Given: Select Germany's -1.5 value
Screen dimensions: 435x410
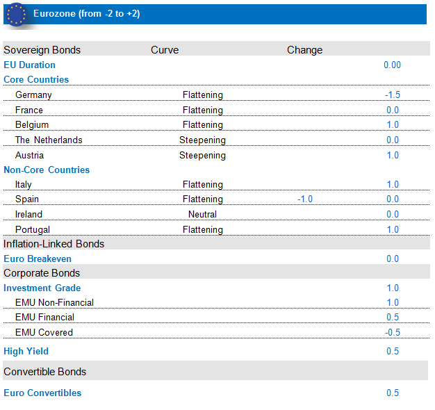Looking at the screenshot, I should click(x=393, y=95).
